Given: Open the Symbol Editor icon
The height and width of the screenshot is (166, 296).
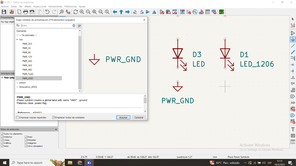Looking at the screenshot, I should point(162,12).
